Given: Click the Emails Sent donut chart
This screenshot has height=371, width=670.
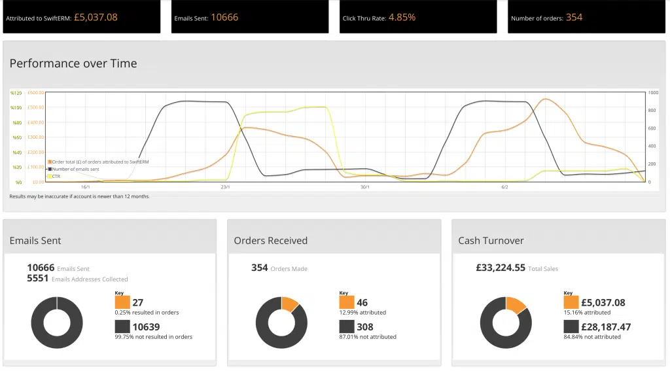Looking at the screenshot, I should click(x=57, y=323).
